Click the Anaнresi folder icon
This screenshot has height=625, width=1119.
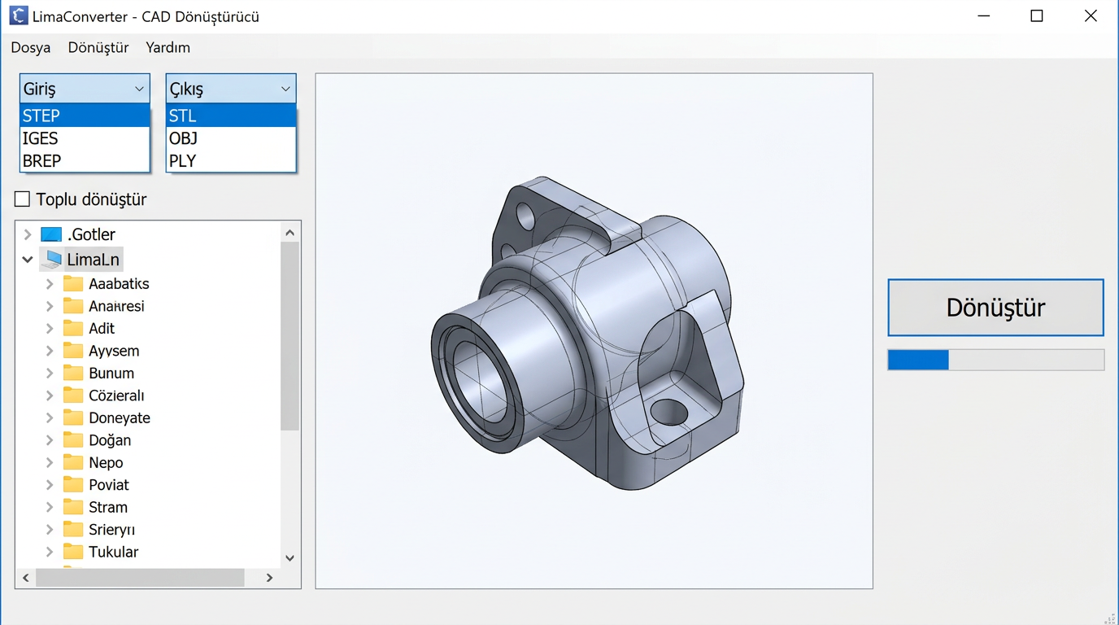(74, 306)
